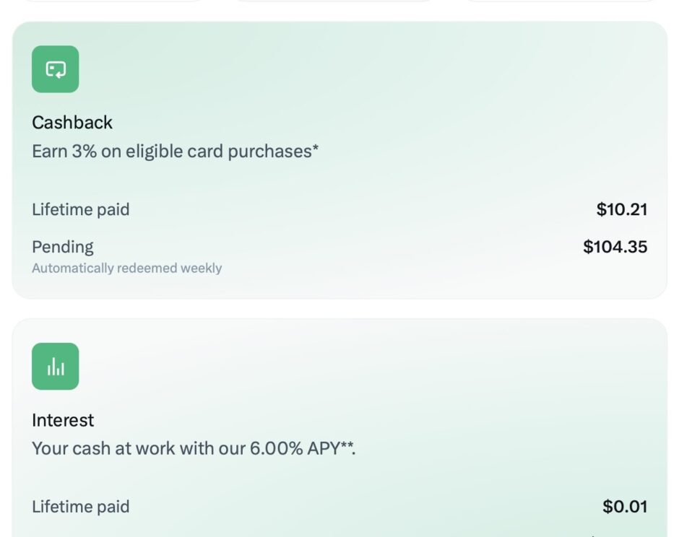Select the Interest heading

click(63, 420)
